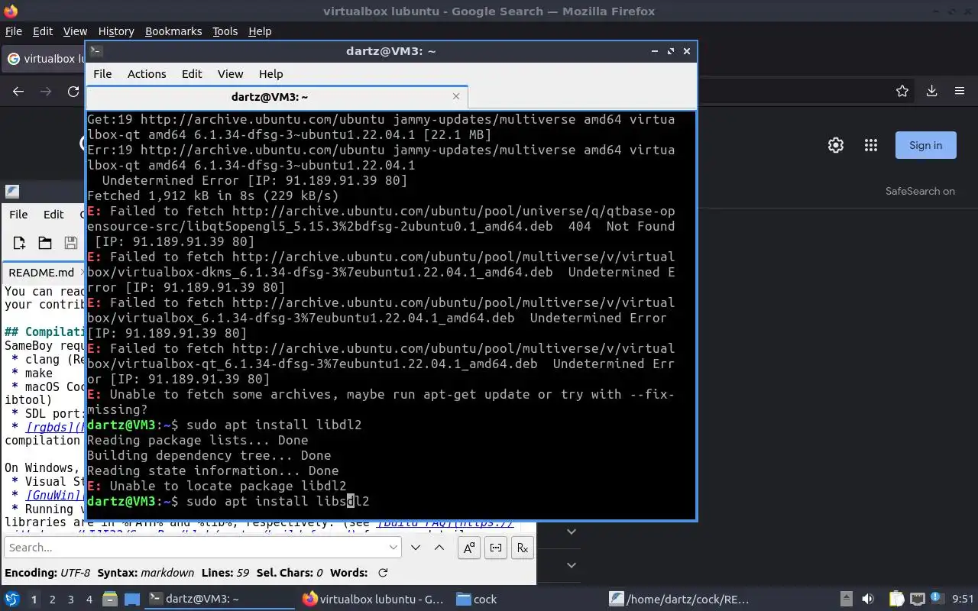Toggle regular expression search mode
The height and width of the screenshot is (611, 978).
click(523, 548)
